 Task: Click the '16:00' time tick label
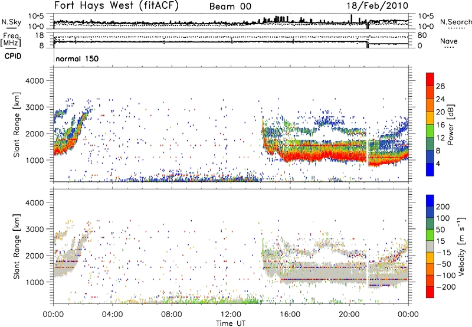pyautogui.click(x=290, y=315)
